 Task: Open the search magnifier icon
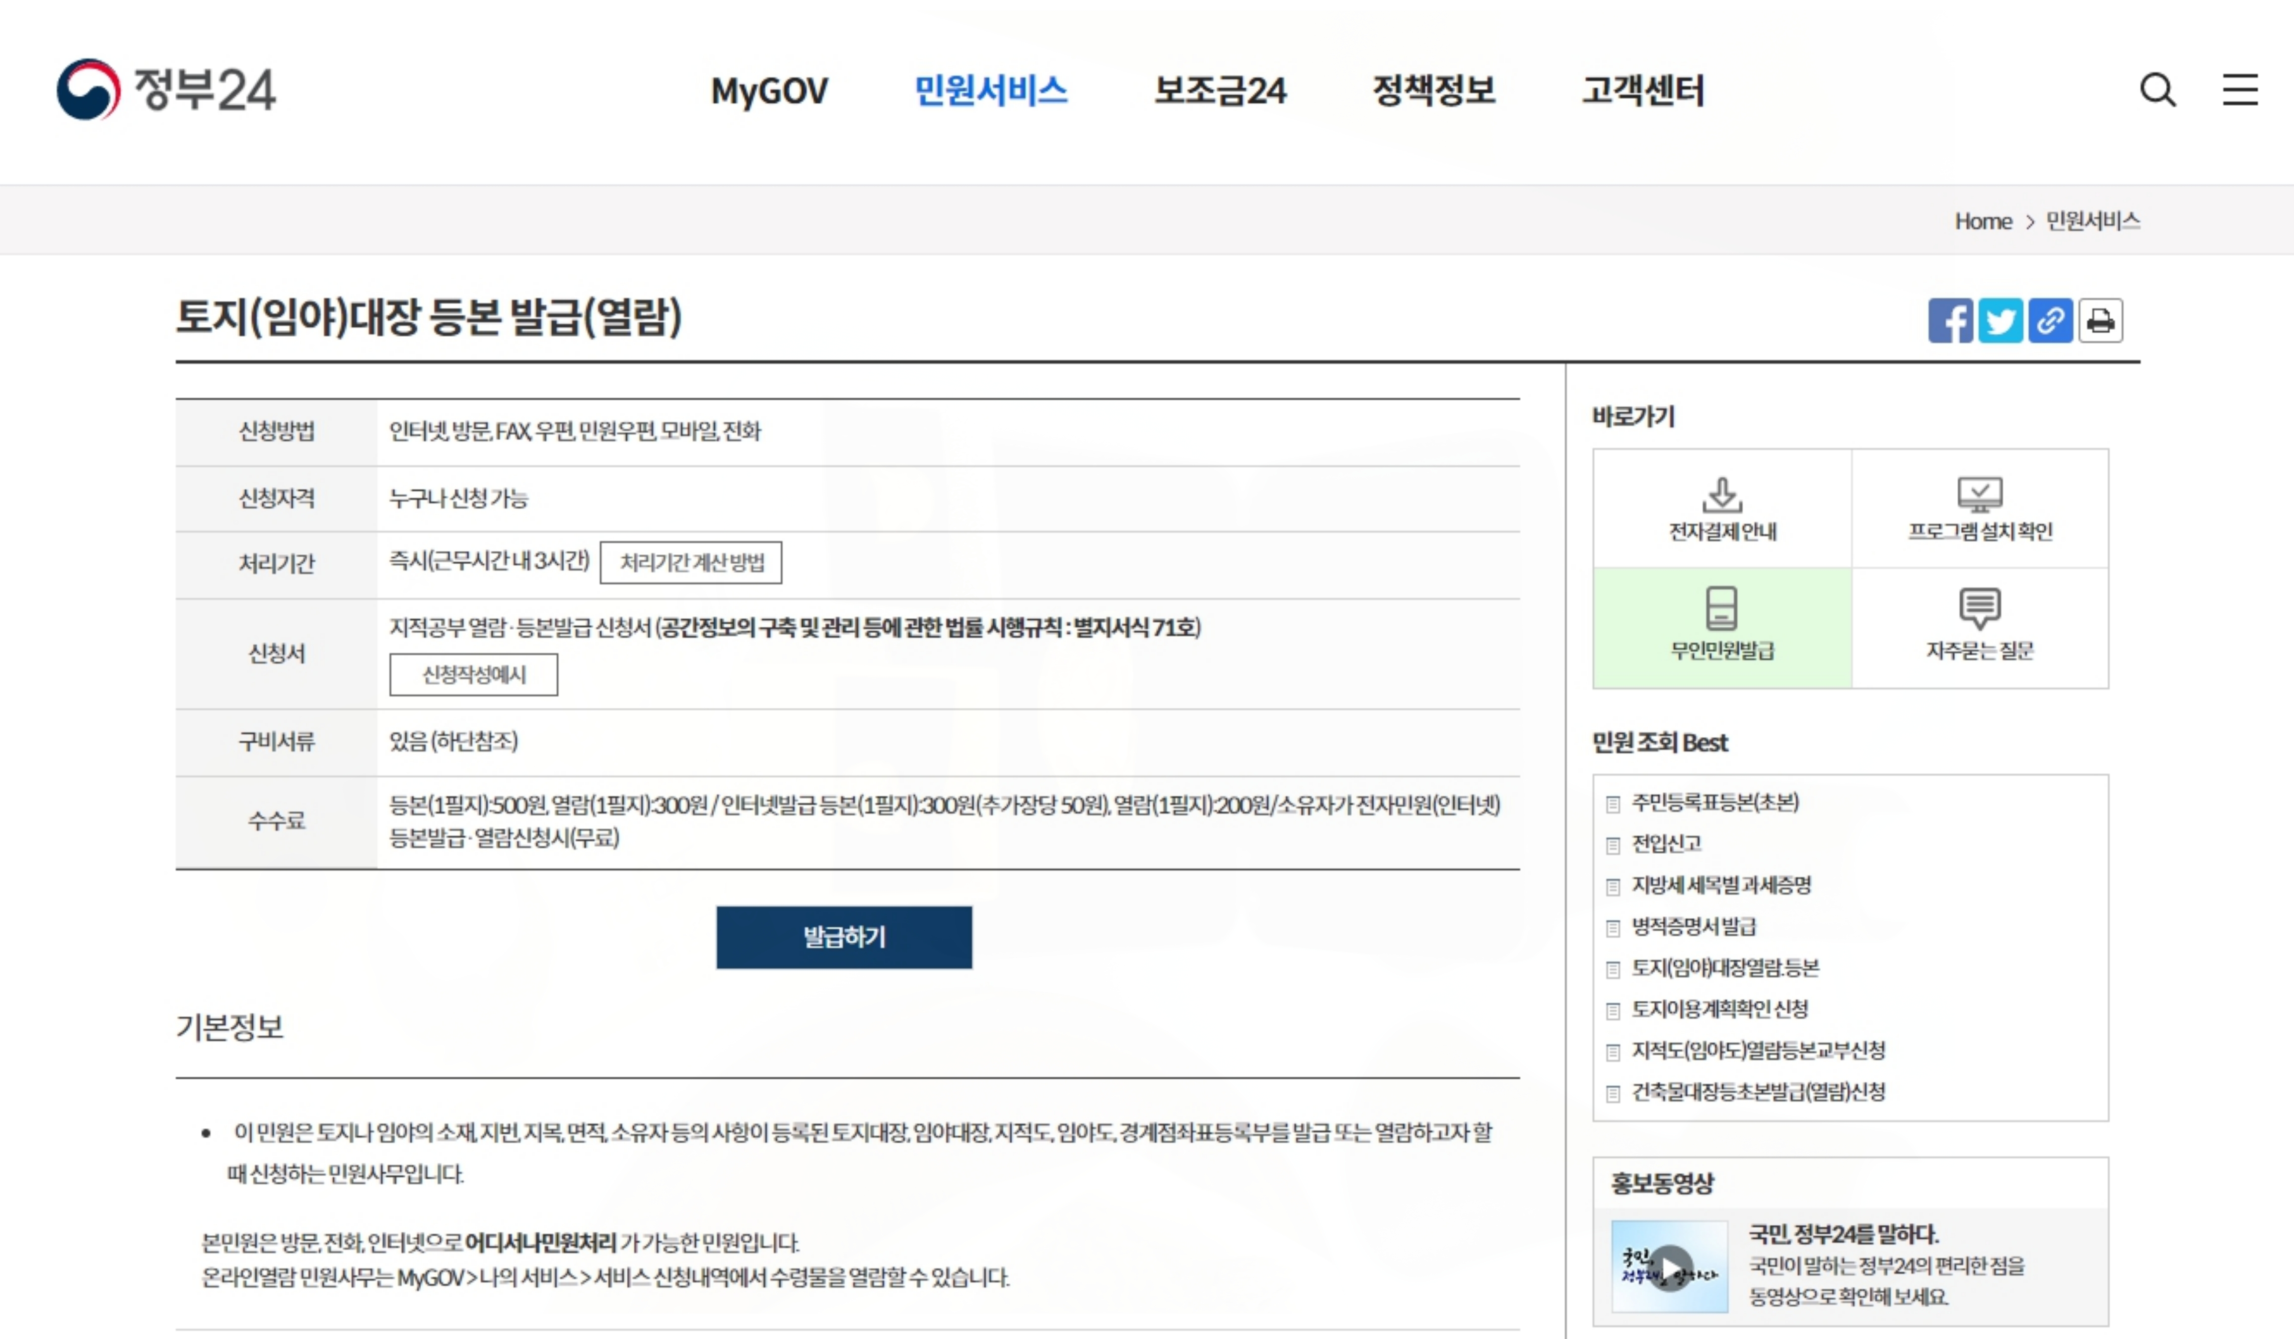coord(2156,90)
